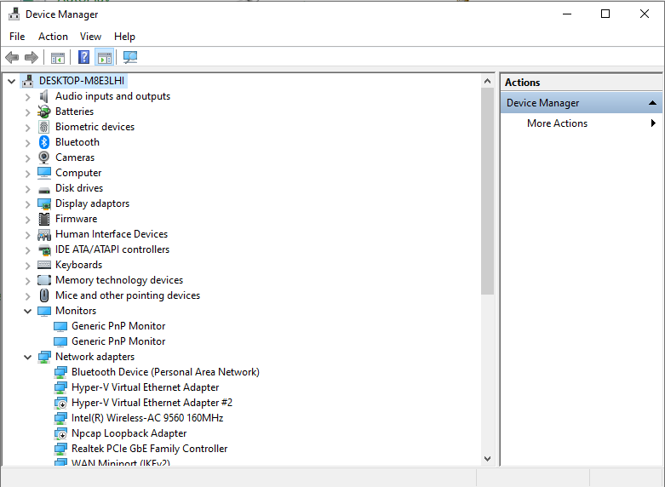This screenshot has height=487, width=665.
Task: Click the Computer category monitor icon
Action: 44,173
